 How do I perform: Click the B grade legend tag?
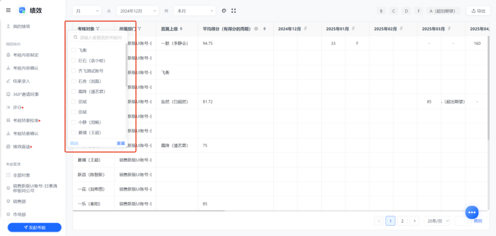[381, 11]
